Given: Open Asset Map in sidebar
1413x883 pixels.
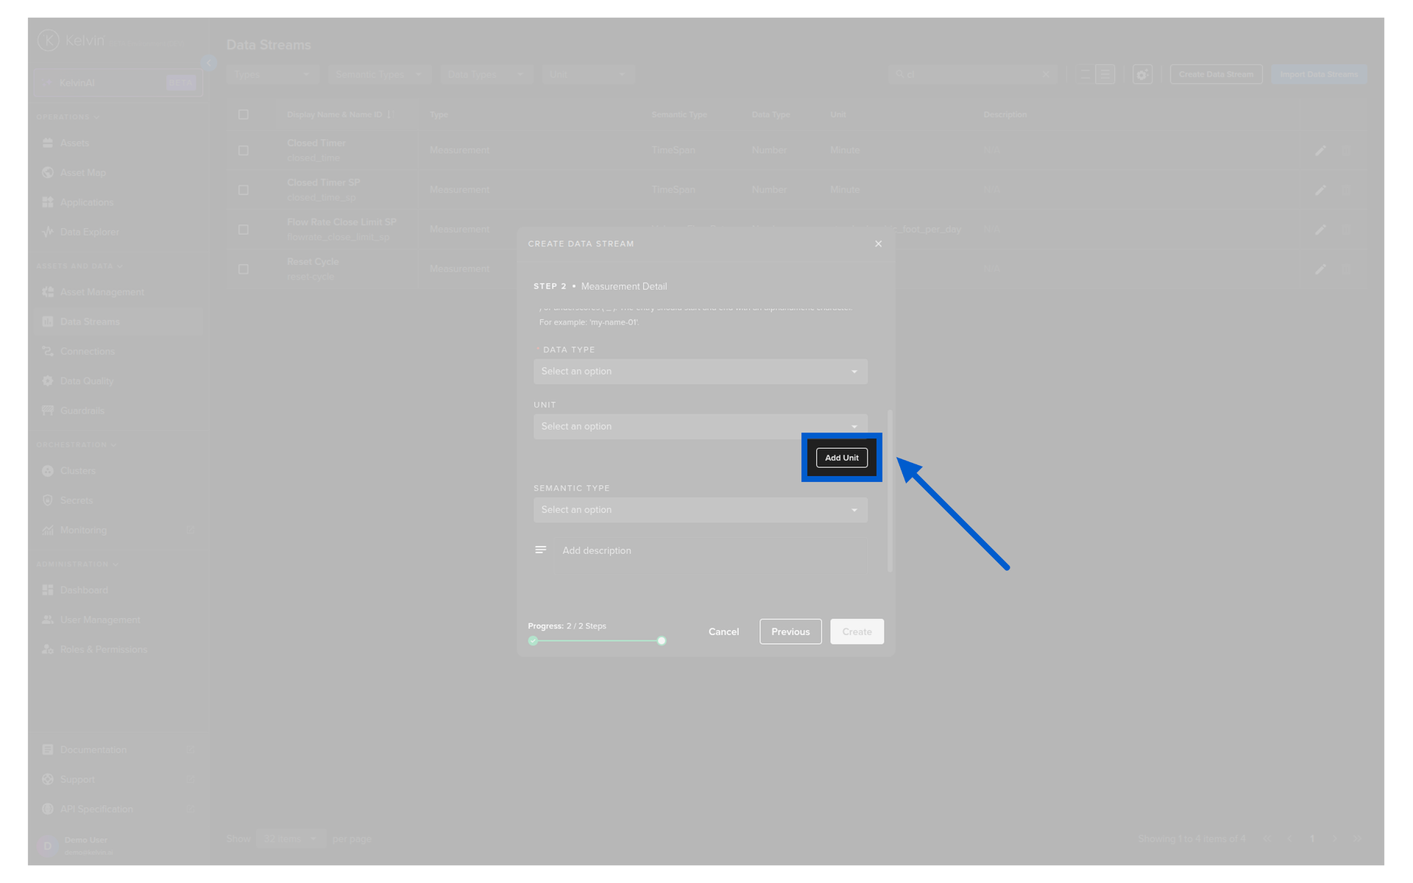Looking at the screenshot, I should pyautogui.click(x=82, y=173).
